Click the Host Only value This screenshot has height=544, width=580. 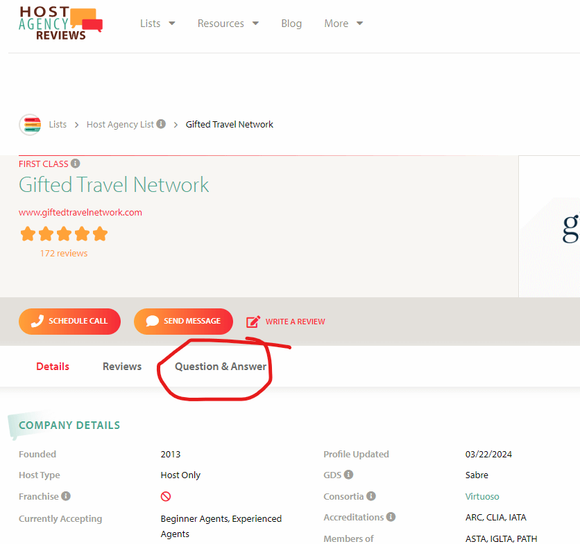180,475
